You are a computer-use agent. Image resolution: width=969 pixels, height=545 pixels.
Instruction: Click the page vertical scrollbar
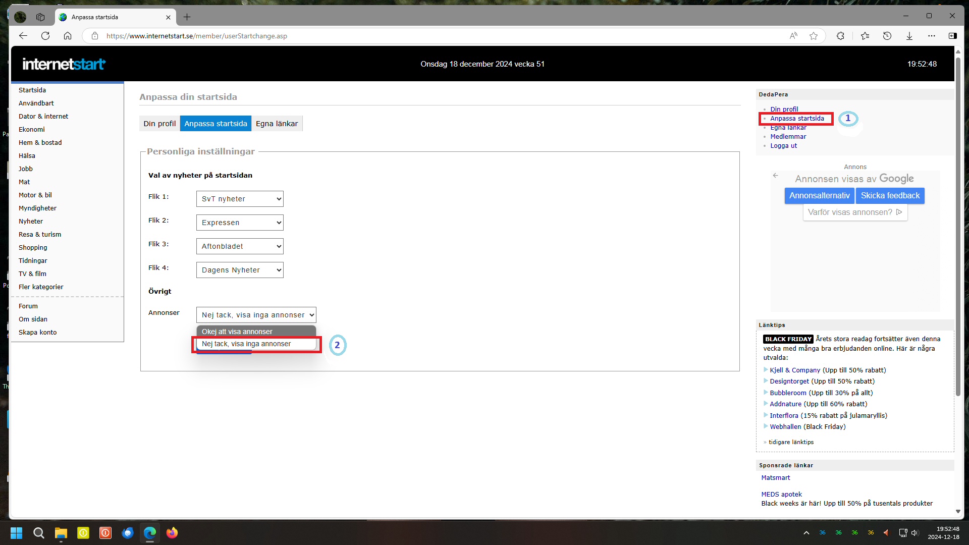(x=958, y=227)
